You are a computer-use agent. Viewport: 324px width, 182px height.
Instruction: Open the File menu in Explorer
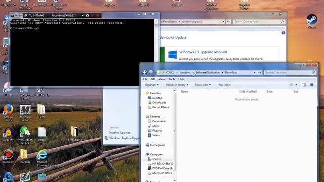[145, 79]
